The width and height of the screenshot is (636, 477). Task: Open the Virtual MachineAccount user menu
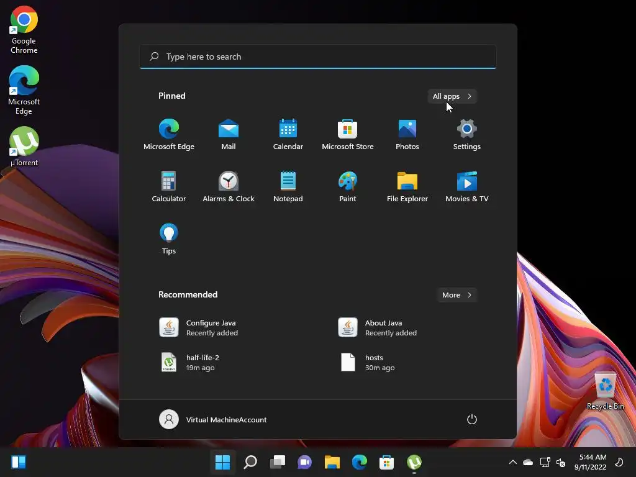click(x=213, y=419)
